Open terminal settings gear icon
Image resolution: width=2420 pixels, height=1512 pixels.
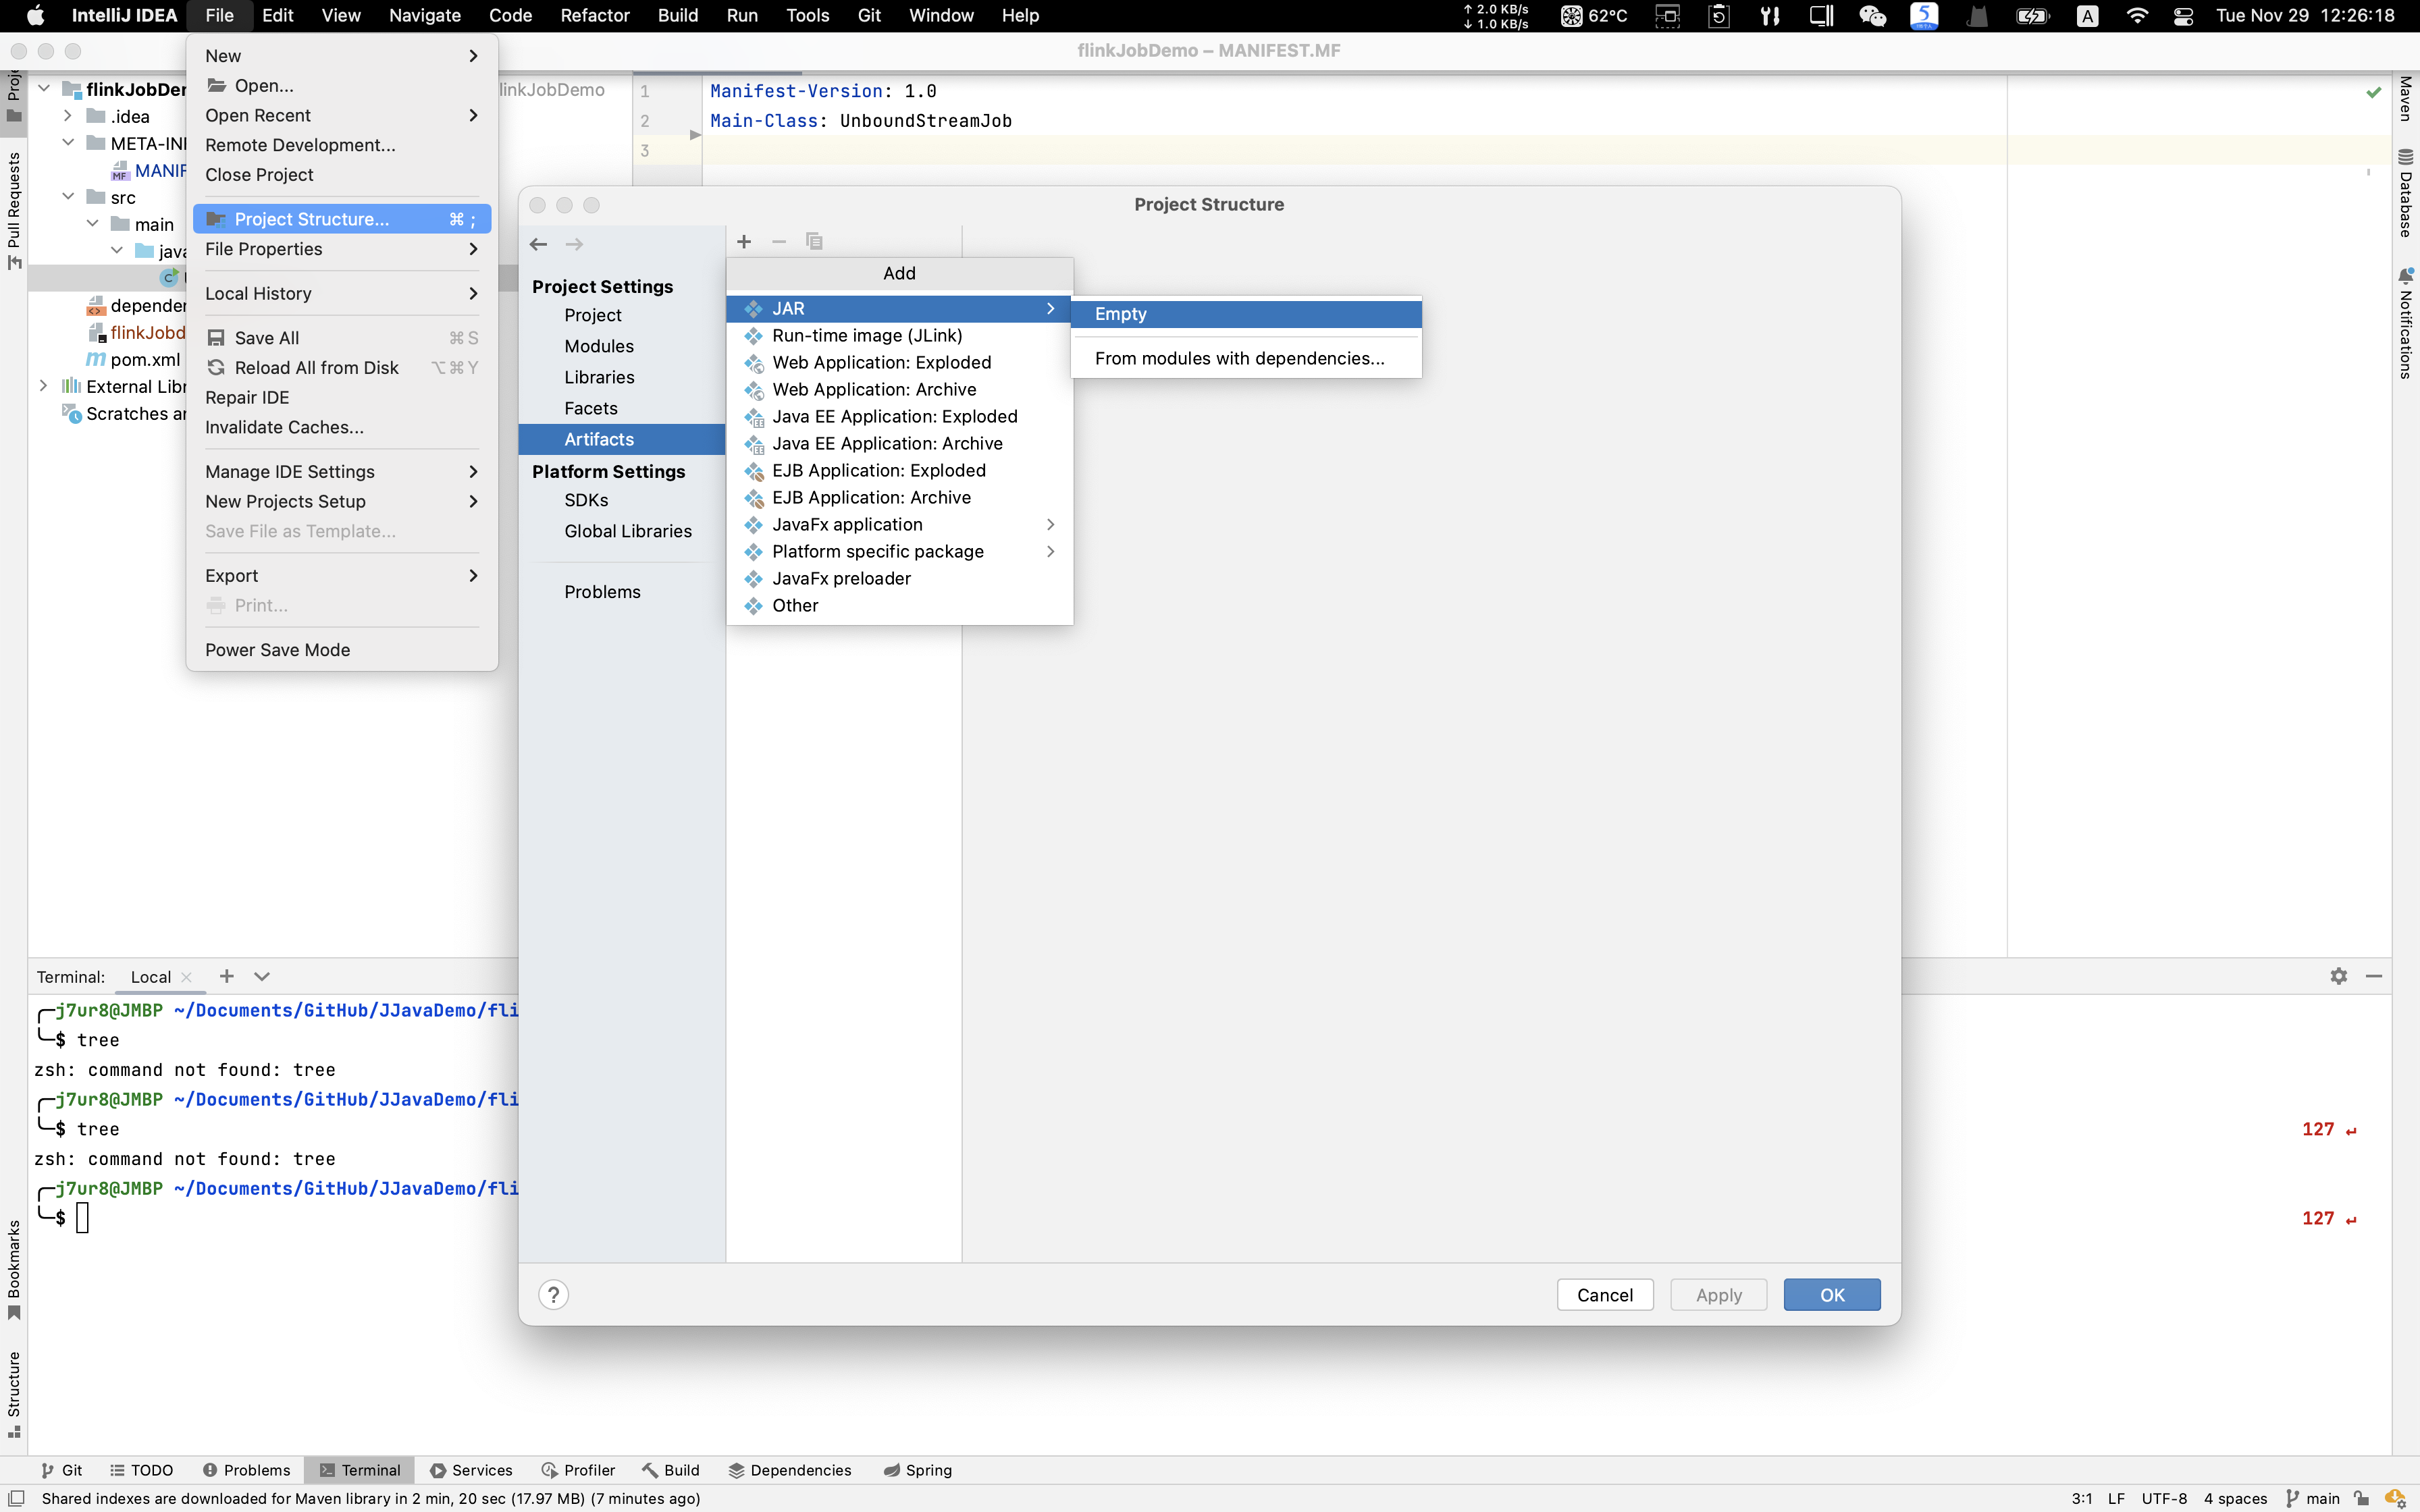pos(2338,976)
